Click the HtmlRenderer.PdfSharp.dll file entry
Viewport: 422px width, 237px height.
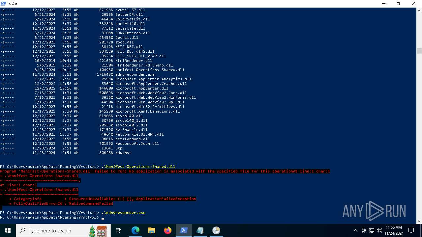pos(144,65)
